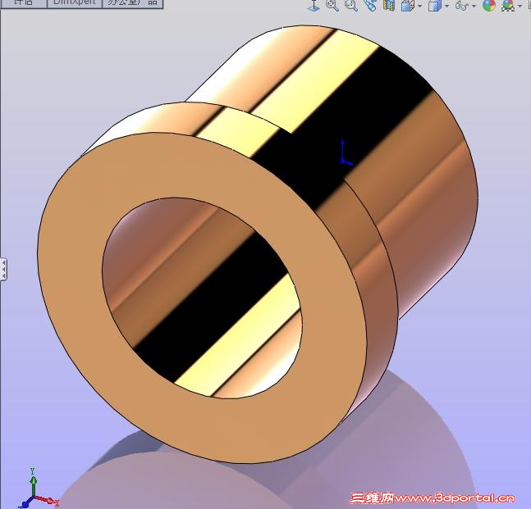Expand the Hide/Show Items dropdown arrow

coord(474,7)
